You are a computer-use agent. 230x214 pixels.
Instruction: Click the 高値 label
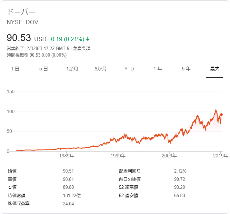click(12, 179)
